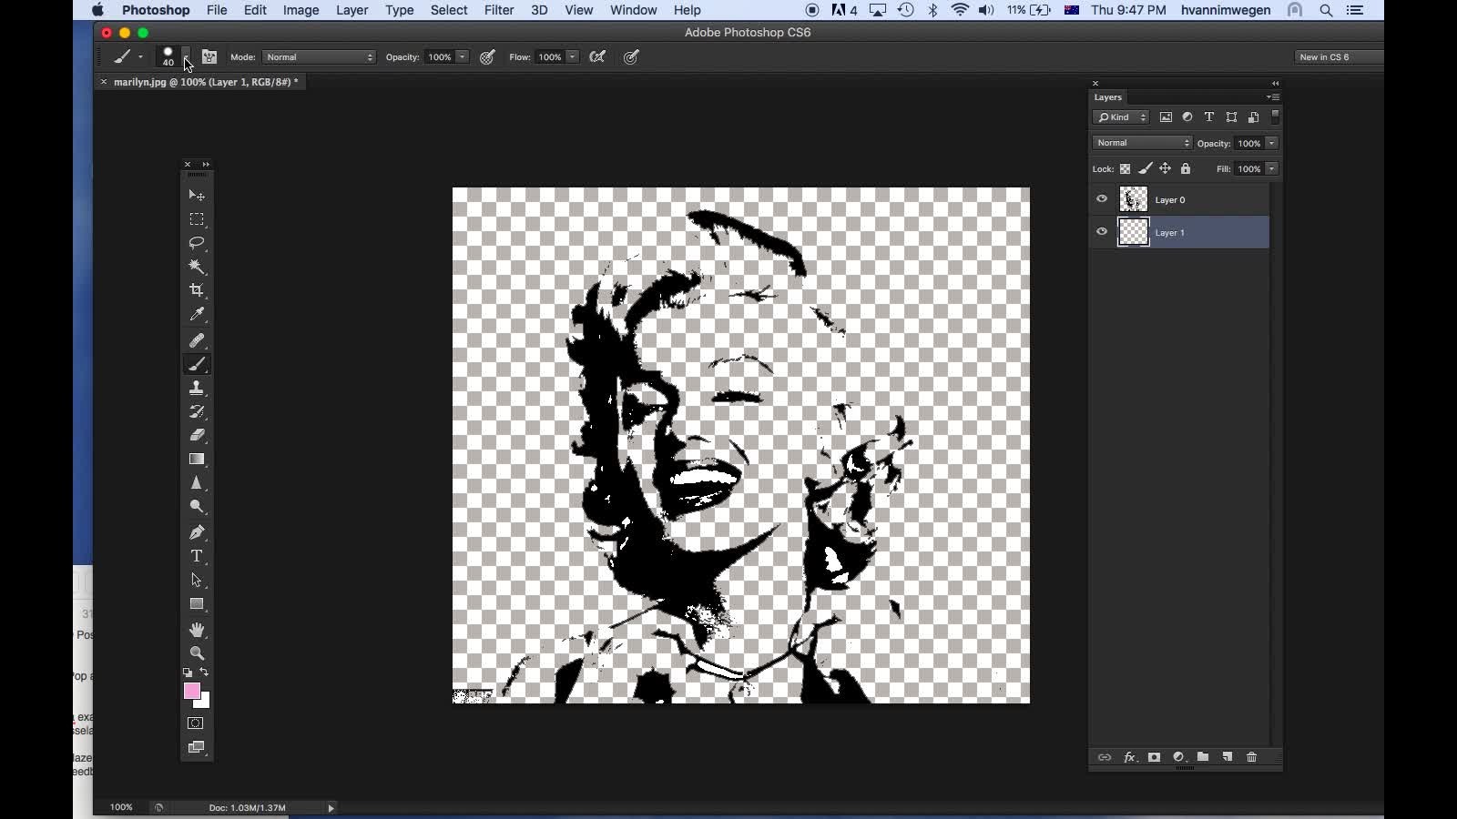Create a new layer
This screenshot has width=1457, height=819.
pos(1228,757)
